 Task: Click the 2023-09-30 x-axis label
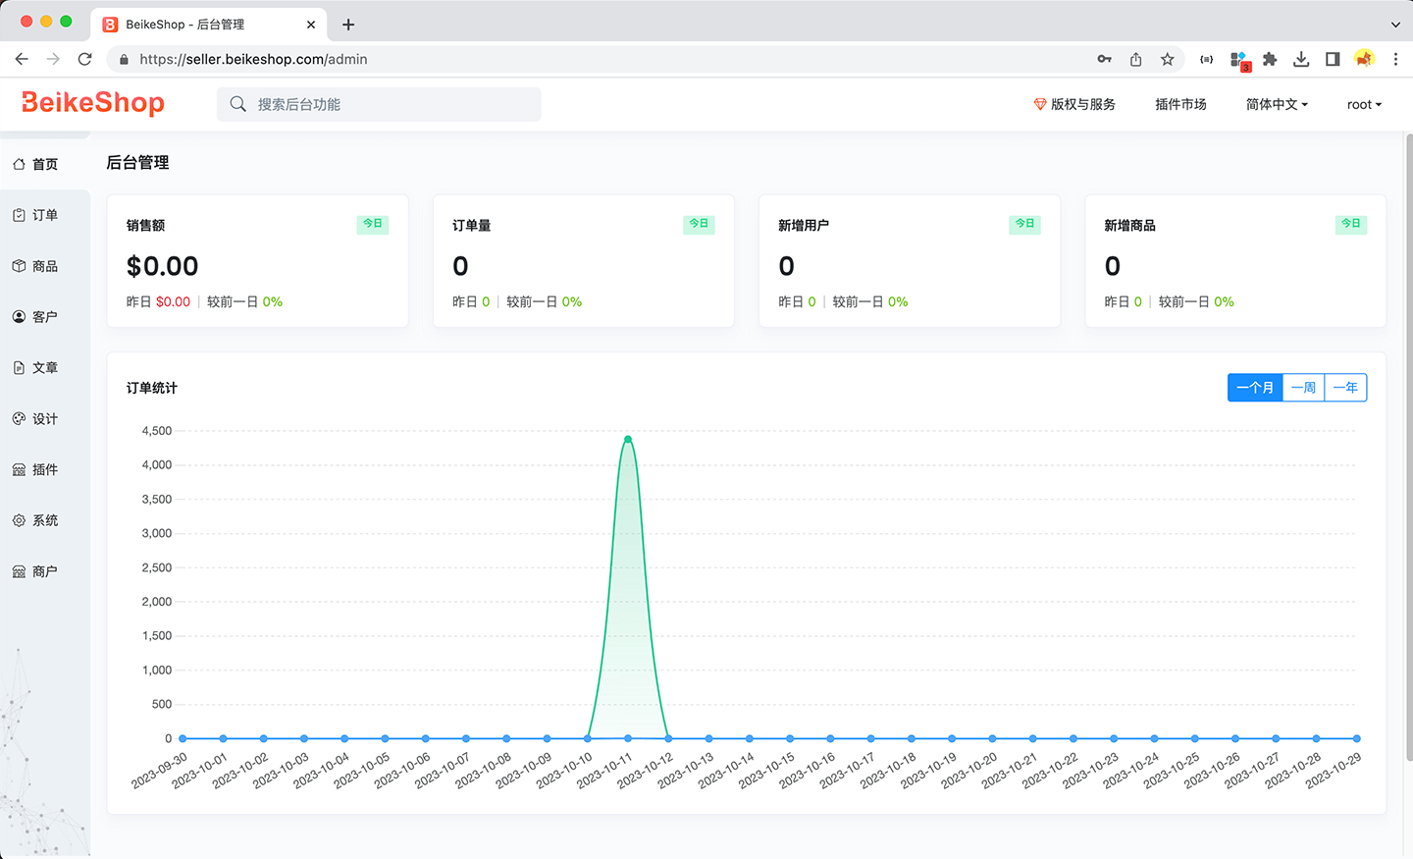(x=160, y=771)
